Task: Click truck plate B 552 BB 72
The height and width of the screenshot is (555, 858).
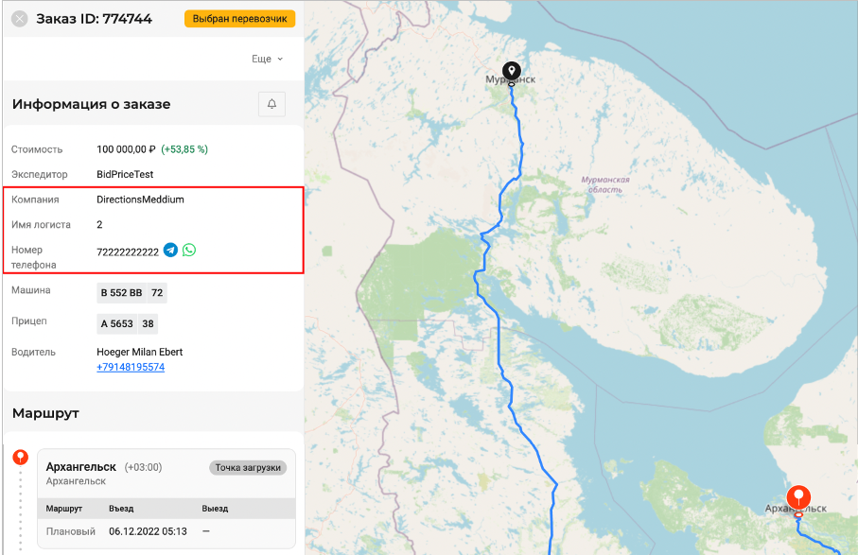Action: (x=131, y=293)
